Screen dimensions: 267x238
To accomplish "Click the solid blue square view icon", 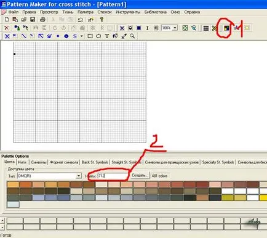I will pos(139,28).
